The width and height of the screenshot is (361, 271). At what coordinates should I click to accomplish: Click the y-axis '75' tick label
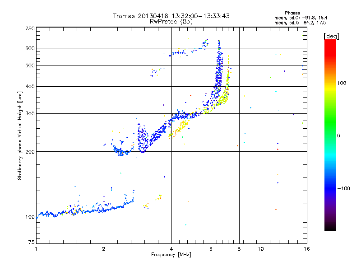tap(32, 242)
